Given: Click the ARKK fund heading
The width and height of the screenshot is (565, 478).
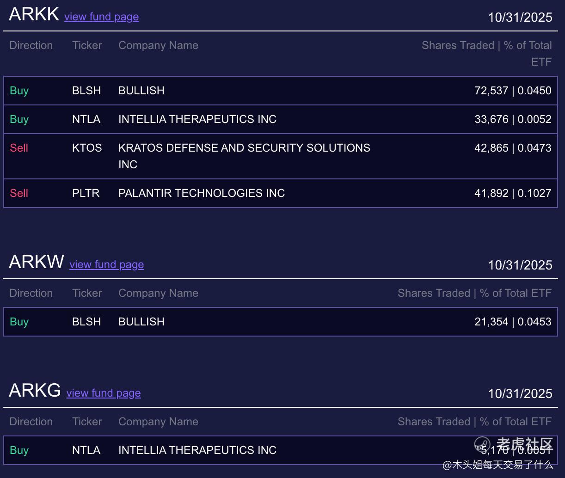Looking at the screenshot, I should pyautogui.click(x=34, y=14).
